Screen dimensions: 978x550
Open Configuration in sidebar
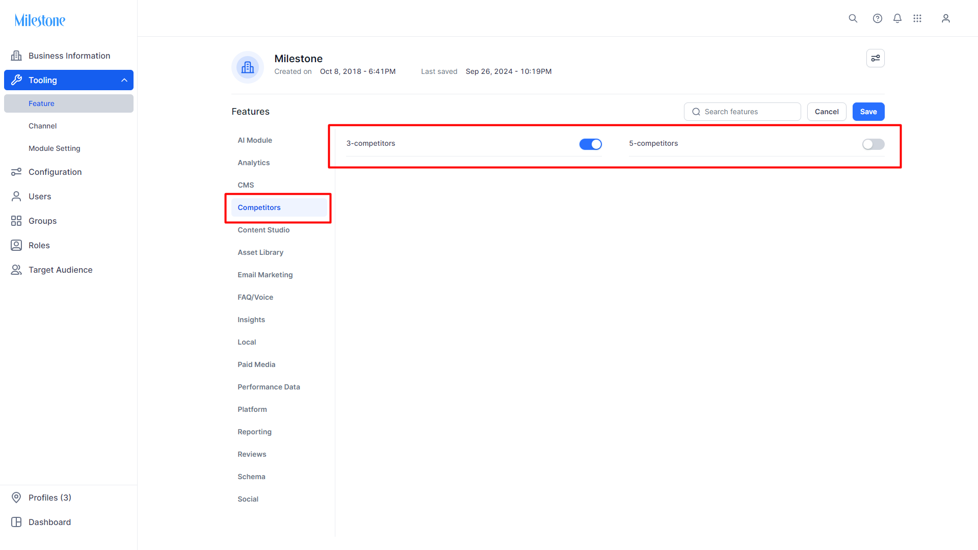pyautogui.click(x=69, y=172)
